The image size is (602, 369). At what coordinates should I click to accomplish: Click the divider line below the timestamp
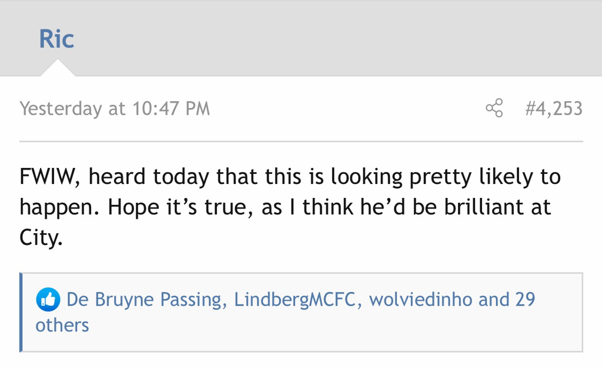coord(301,142)
